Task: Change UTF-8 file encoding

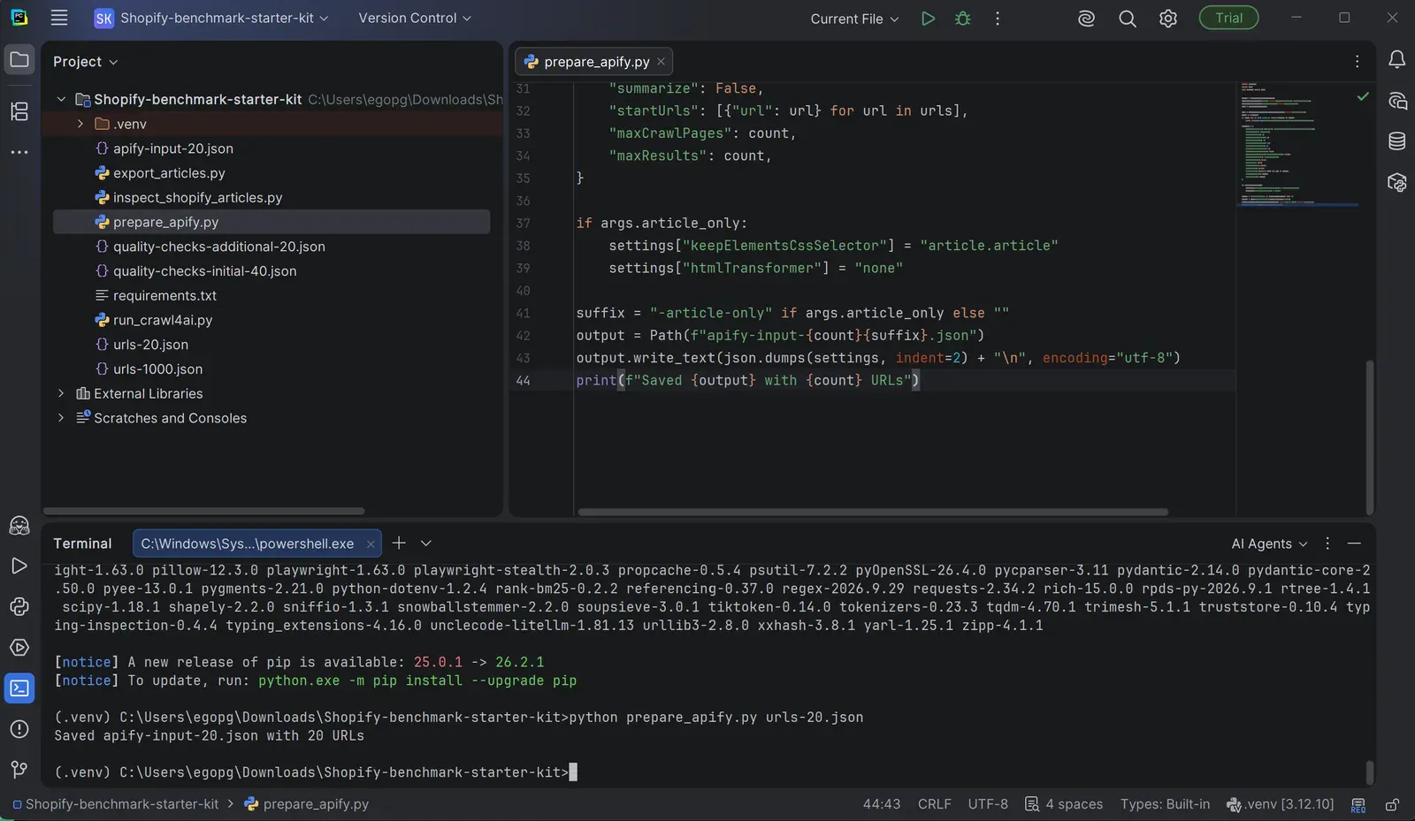Action: 988,804
